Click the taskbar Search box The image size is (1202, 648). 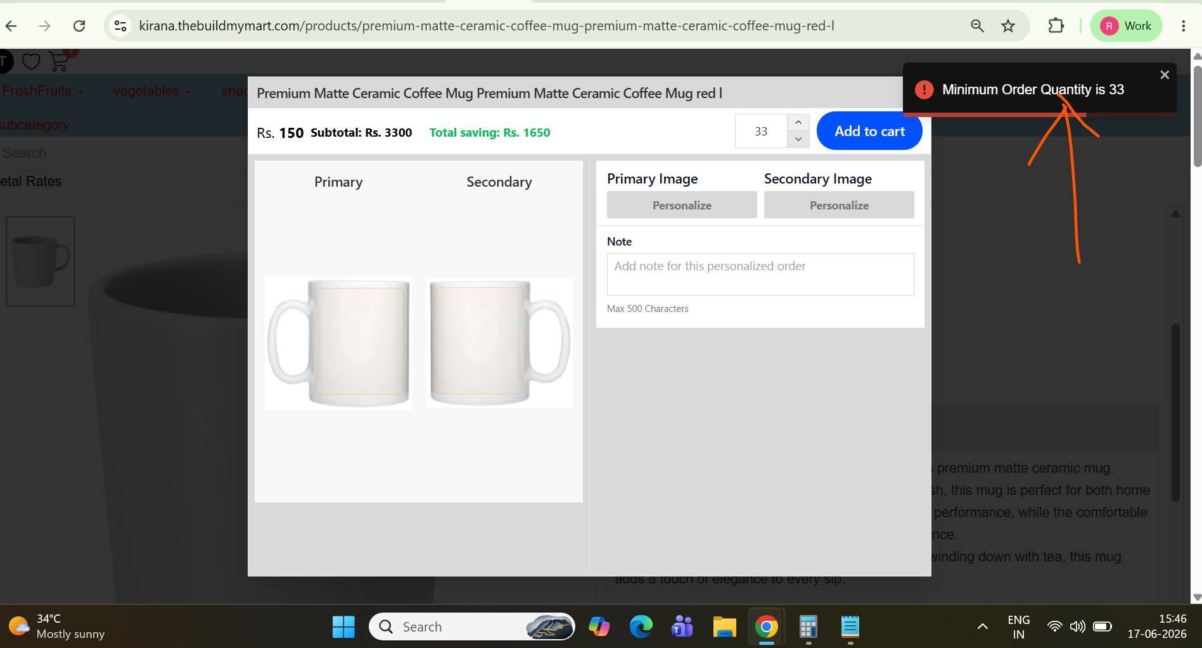(471, 627)
